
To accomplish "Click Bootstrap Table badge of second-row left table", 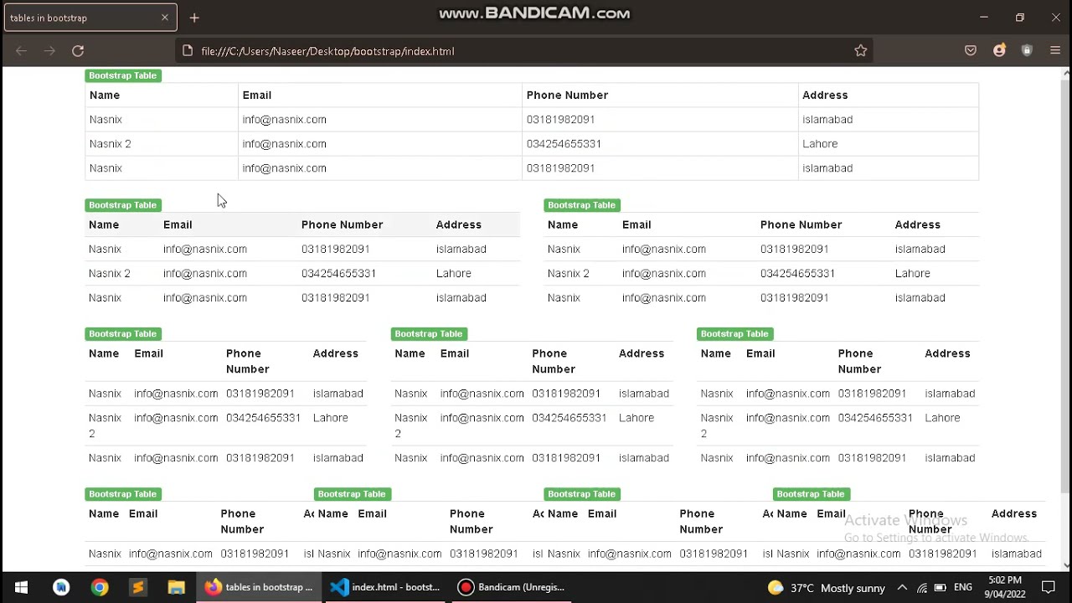I will (x=122, y=205).
